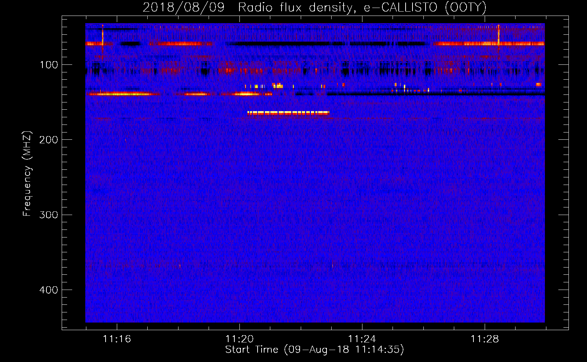Image resolution: width=587 pixels, height=362 pixels.
Task: Click the 11:20 time tick label
Action: pyautogui.click(x=239, y=339)
